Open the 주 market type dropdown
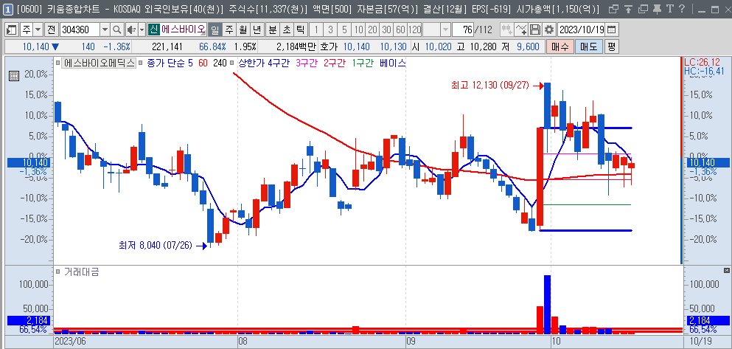 [38, 30]
